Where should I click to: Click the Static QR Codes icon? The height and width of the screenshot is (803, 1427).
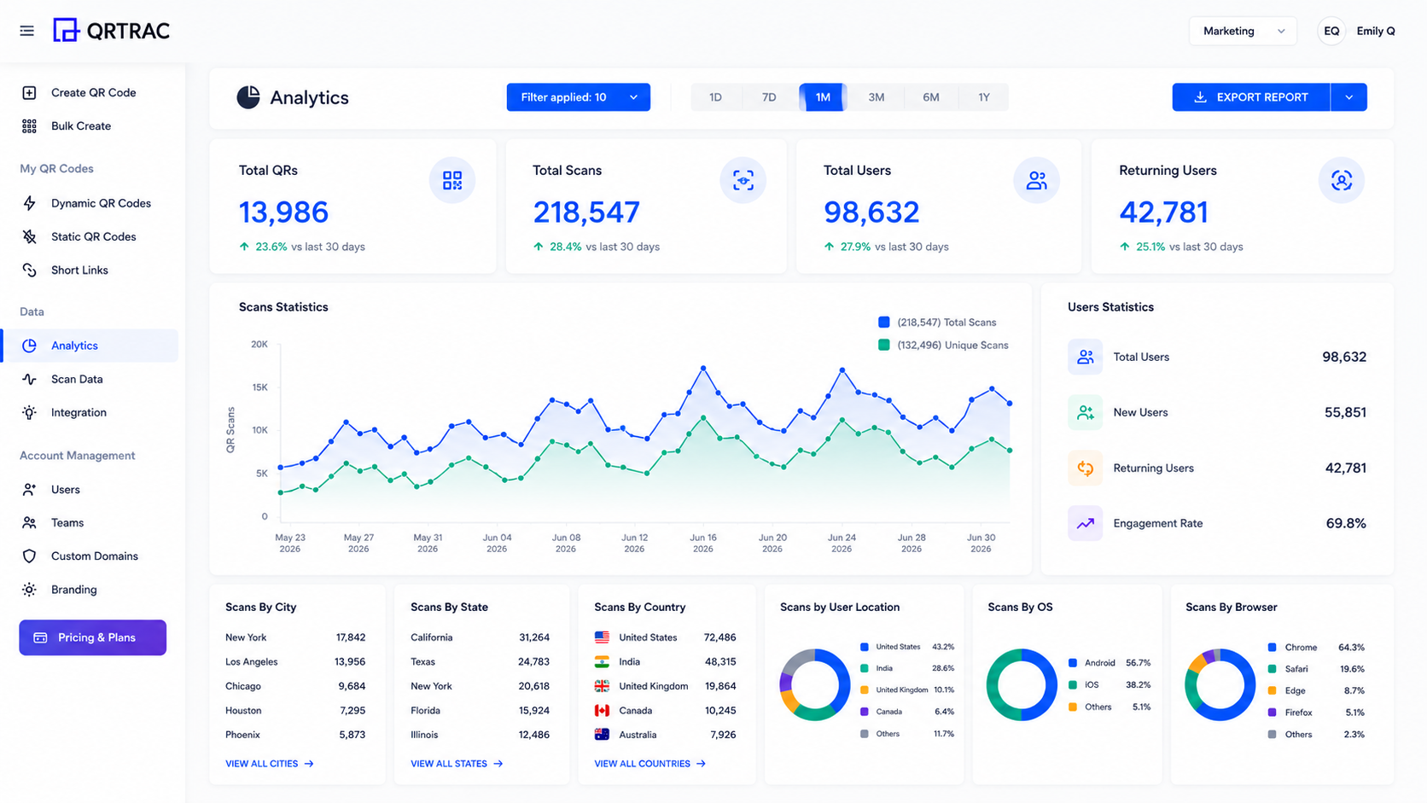(x=29, y=236)
